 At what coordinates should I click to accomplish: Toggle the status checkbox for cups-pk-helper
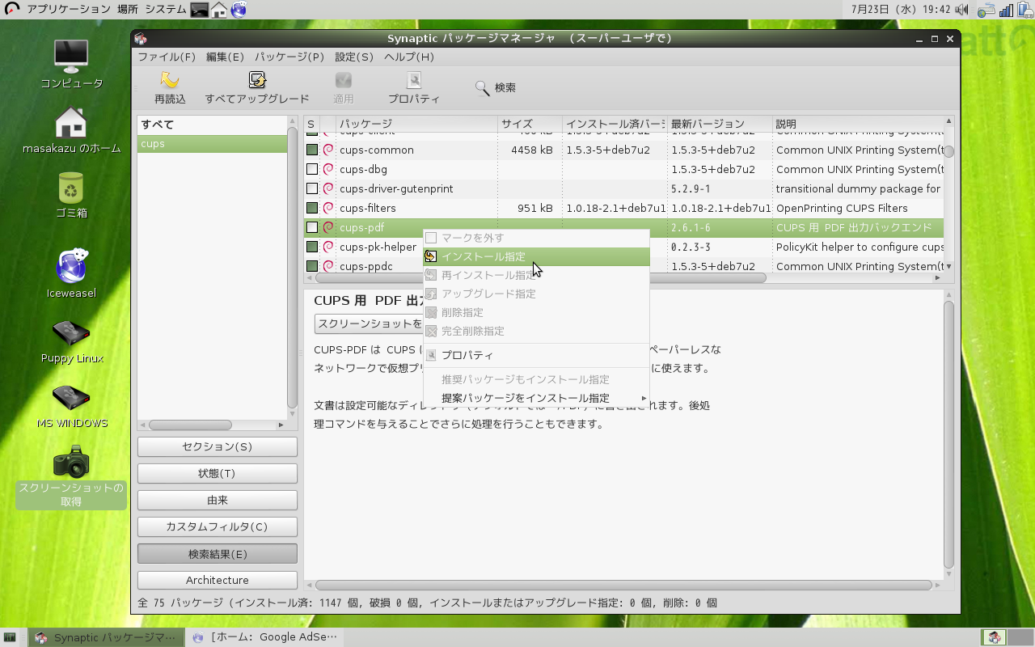[x=312, y=247]
